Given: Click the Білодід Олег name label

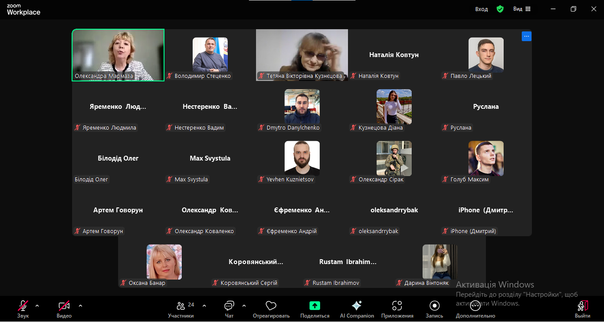Looking at the screenshot, I should pyautogui.click(x=92, y=180).
